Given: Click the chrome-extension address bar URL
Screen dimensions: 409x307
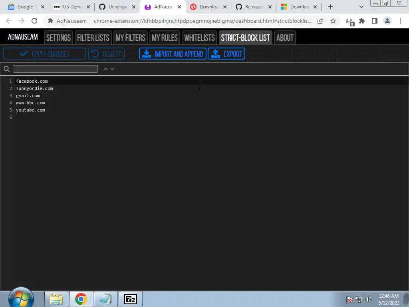Looking at the screenshot, I should (203, 21).
